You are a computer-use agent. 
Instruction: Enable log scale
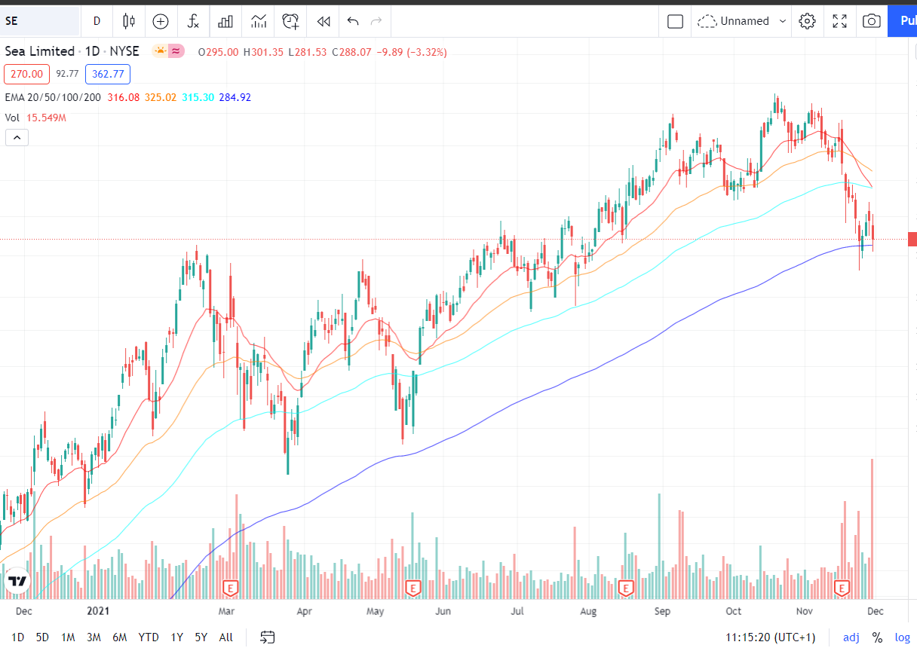click(x=902, y=637)
